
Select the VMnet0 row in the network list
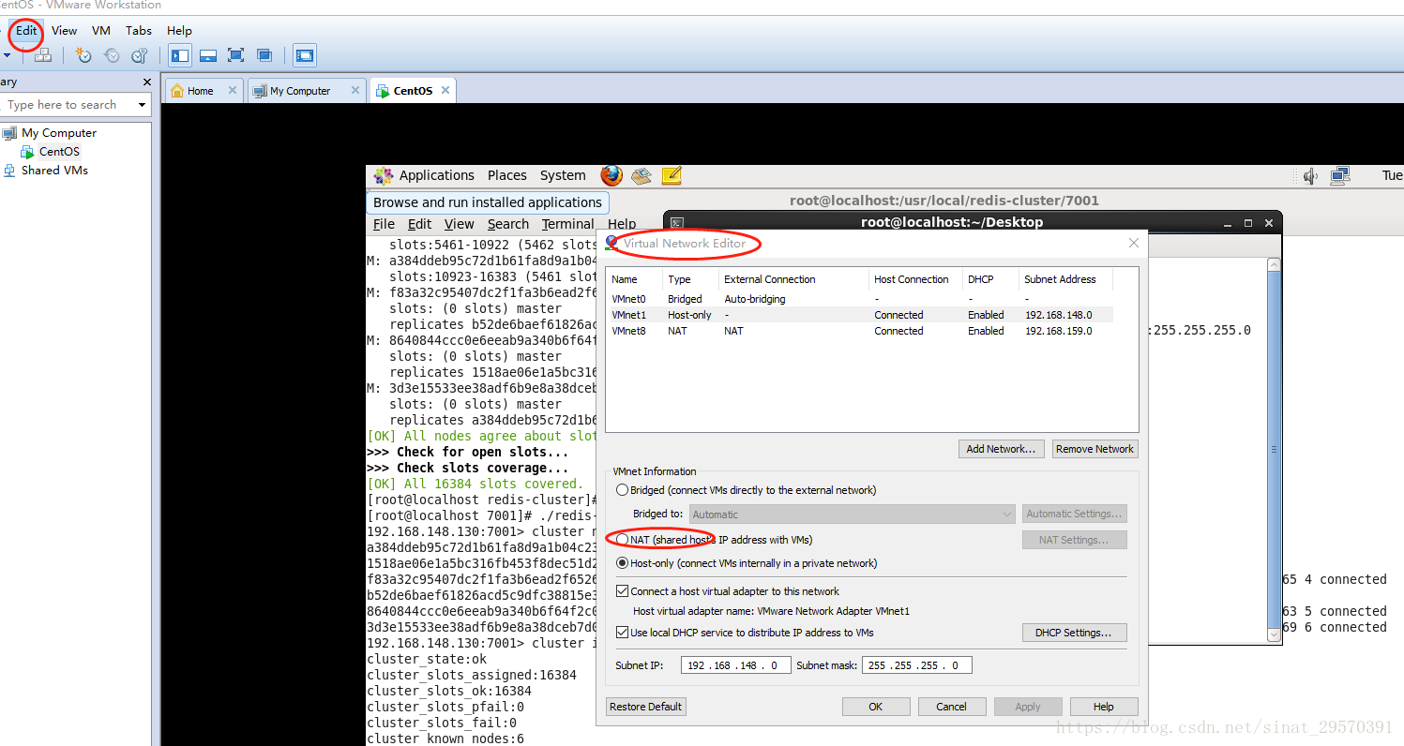click(860, 299)
